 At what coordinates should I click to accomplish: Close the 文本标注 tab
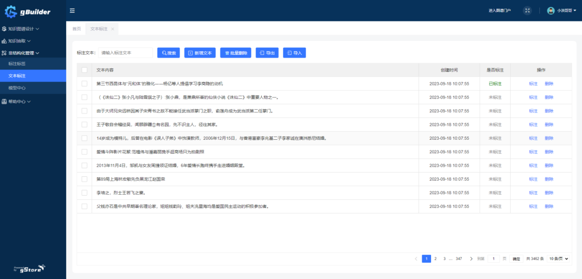(113, 29)
